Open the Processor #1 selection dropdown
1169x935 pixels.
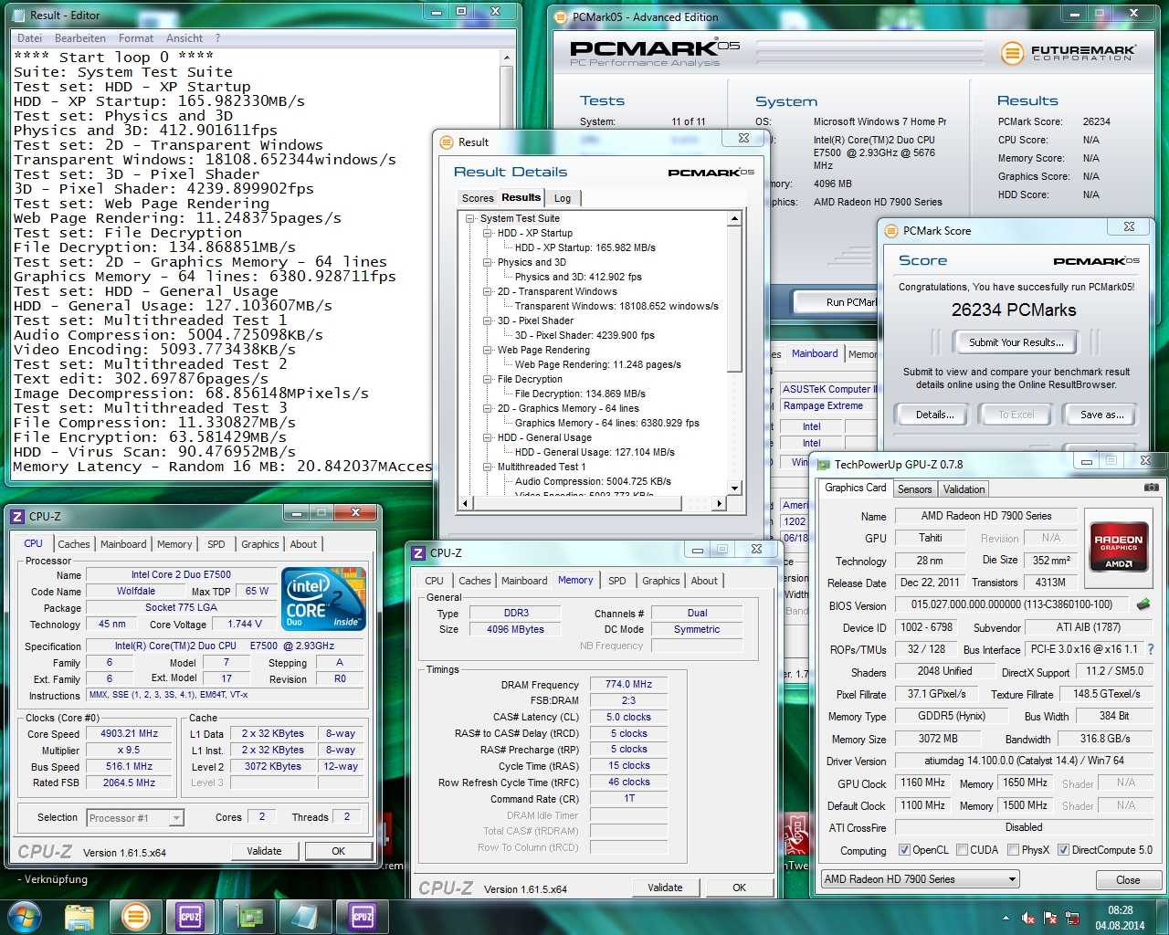coord(135,818)
